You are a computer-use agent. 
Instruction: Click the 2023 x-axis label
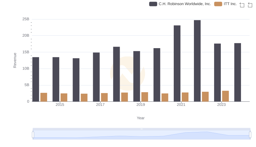click(x=221, y=105)
